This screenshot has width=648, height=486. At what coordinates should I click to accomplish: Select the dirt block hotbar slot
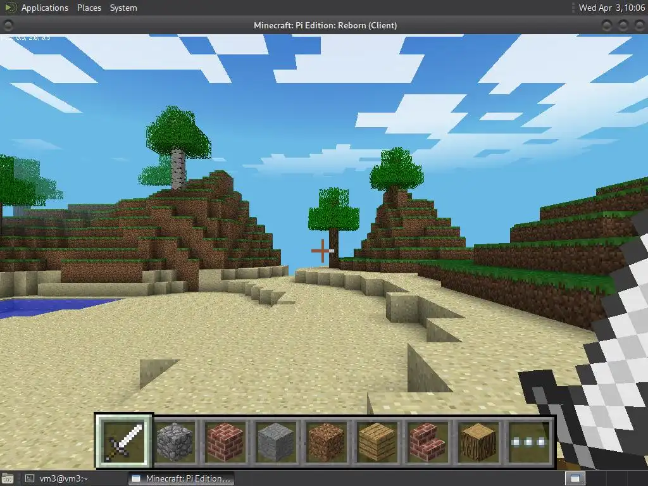tap(326, 441)
